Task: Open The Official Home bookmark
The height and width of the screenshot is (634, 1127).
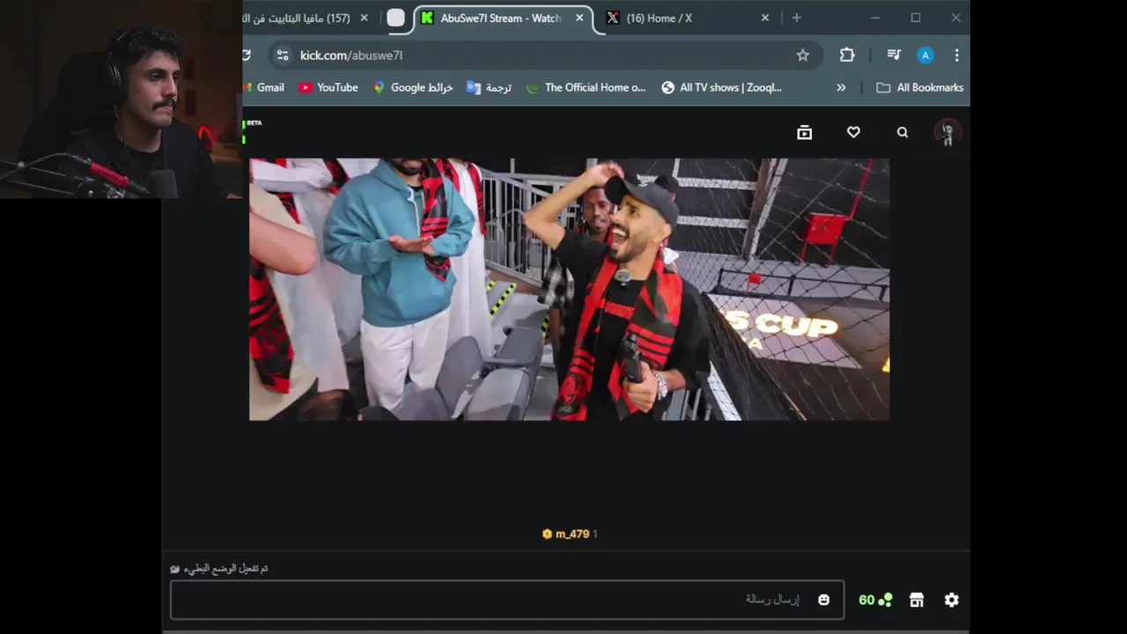Action: pyautogui.click(x=586, y=87)
